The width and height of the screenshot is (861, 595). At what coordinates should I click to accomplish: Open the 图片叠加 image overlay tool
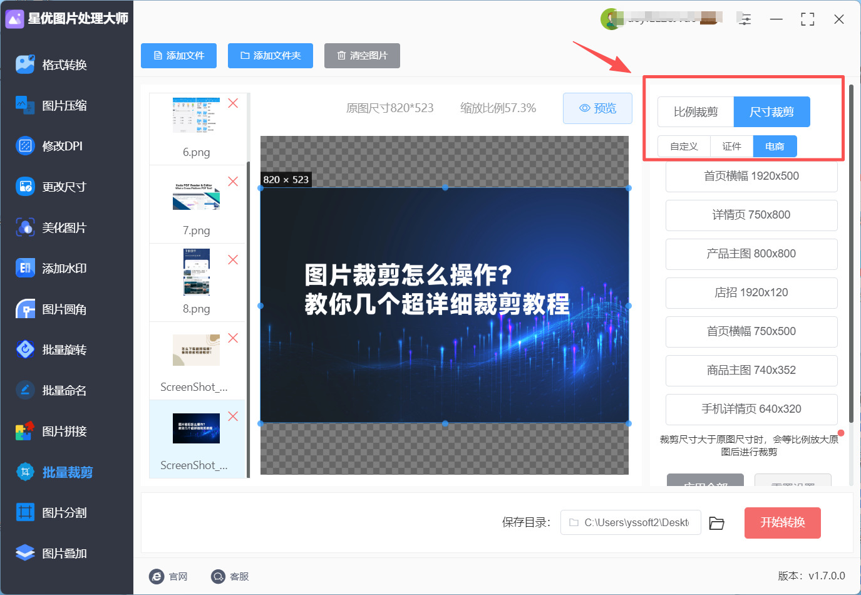point(52,553)
